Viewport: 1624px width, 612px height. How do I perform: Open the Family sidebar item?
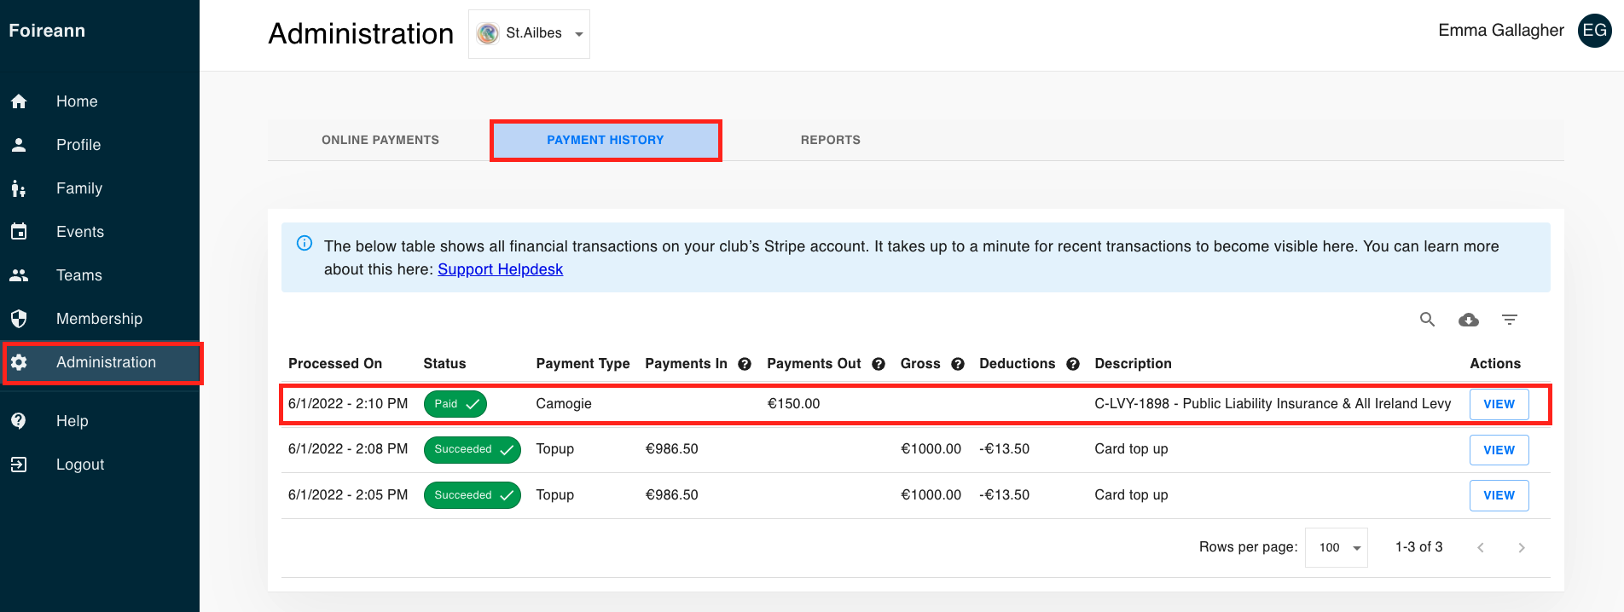coord(79,188)
